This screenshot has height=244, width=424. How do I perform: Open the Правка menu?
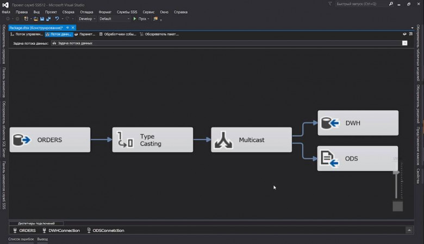22,12
